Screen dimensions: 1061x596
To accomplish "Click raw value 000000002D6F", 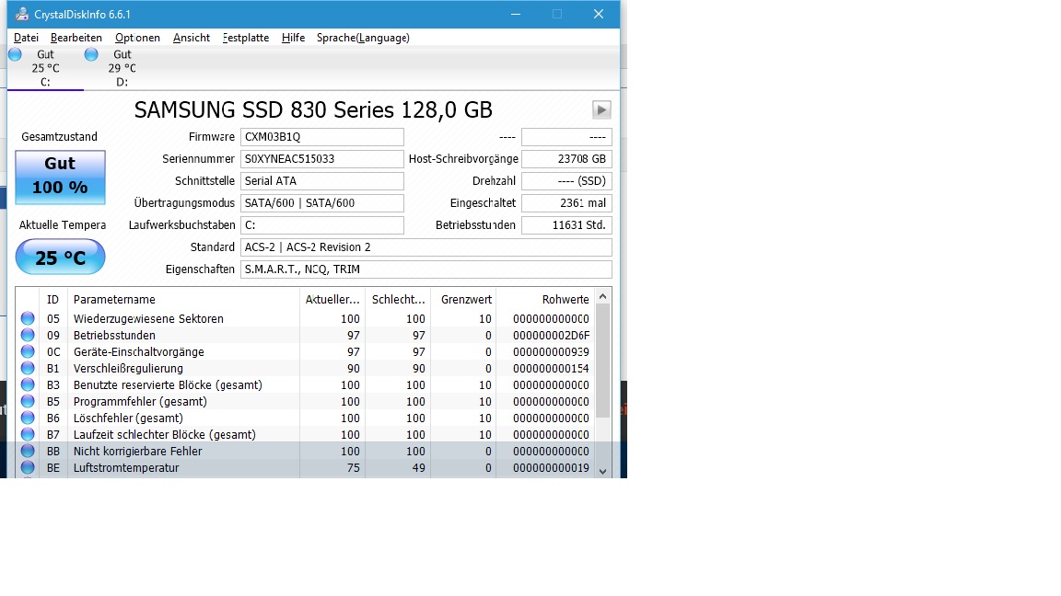I will point(551,335).
